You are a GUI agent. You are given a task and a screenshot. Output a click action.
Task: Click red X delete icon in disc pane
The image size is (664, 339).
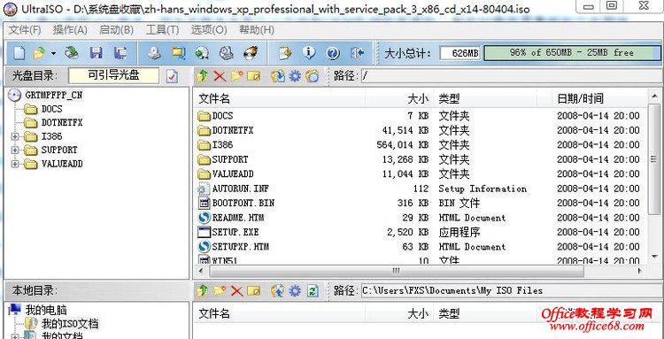click(220, 76)
